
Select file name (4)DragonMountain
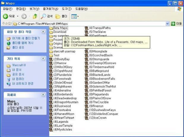point(66,102)
